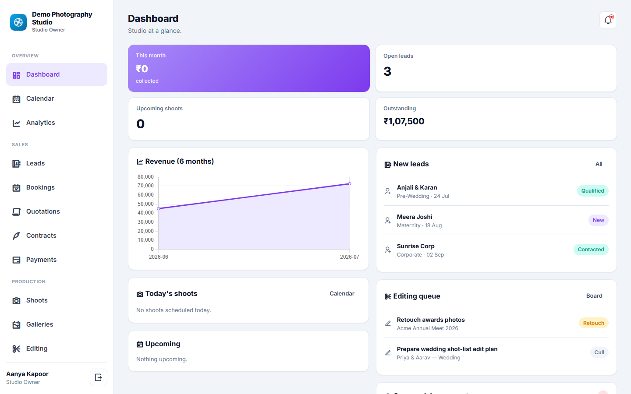Click the Cull tag in Editing queue
The image size is (631, 394).
[x=599, y=352]
